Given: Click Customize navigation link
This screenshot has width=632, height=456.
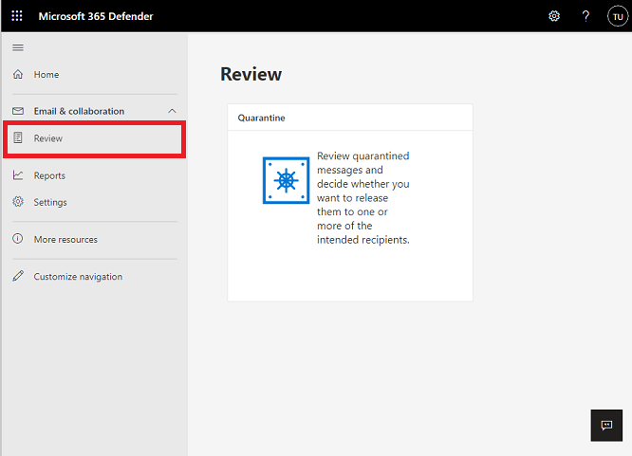Looking at the screenshot, I should (x=78, y=277).
